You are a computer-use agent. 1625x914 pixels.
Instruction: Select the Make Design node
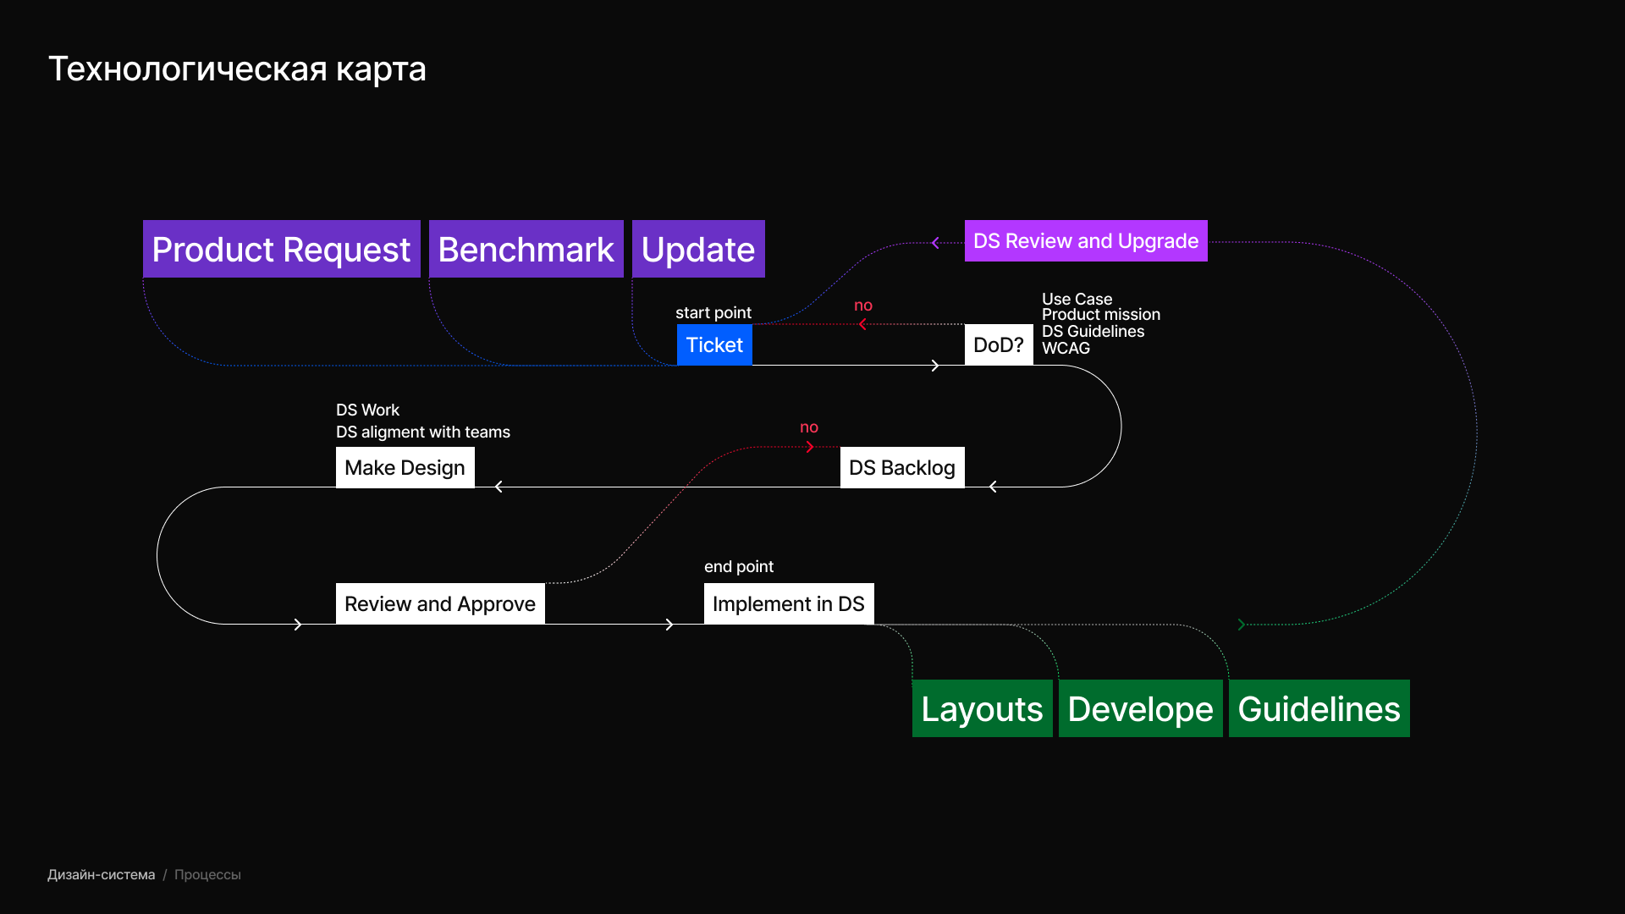coord(405,467)
